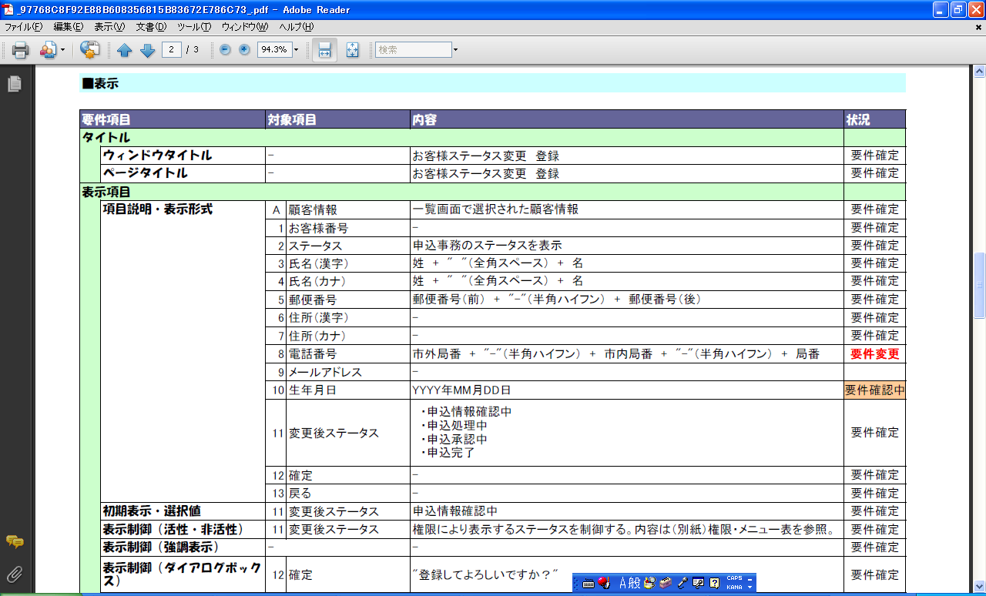Open the Comments panel icon in the sidebar
Image resolution: width=986 pixels, height=596 pixels.
tap(14, 542)
